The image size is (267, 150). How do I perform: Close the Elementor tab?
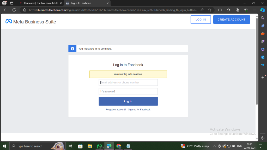click(x=61, y=3)
